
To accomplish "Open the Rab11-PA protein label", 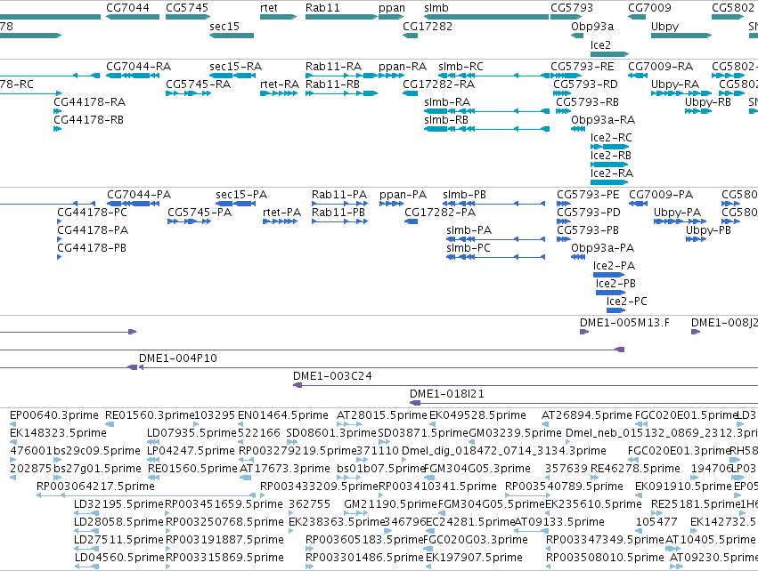I will coord(338,194).
